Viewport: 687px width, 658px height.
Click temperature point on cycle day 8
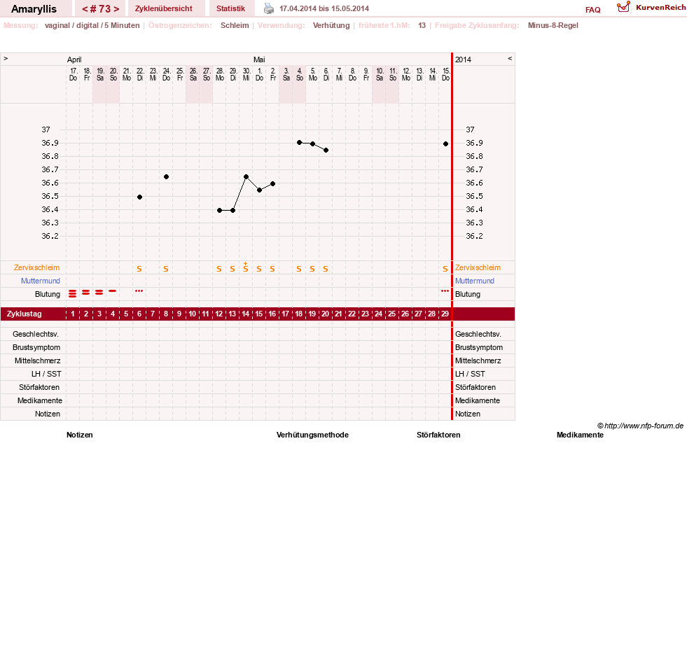pyautogui.click(x=166, y=177)
